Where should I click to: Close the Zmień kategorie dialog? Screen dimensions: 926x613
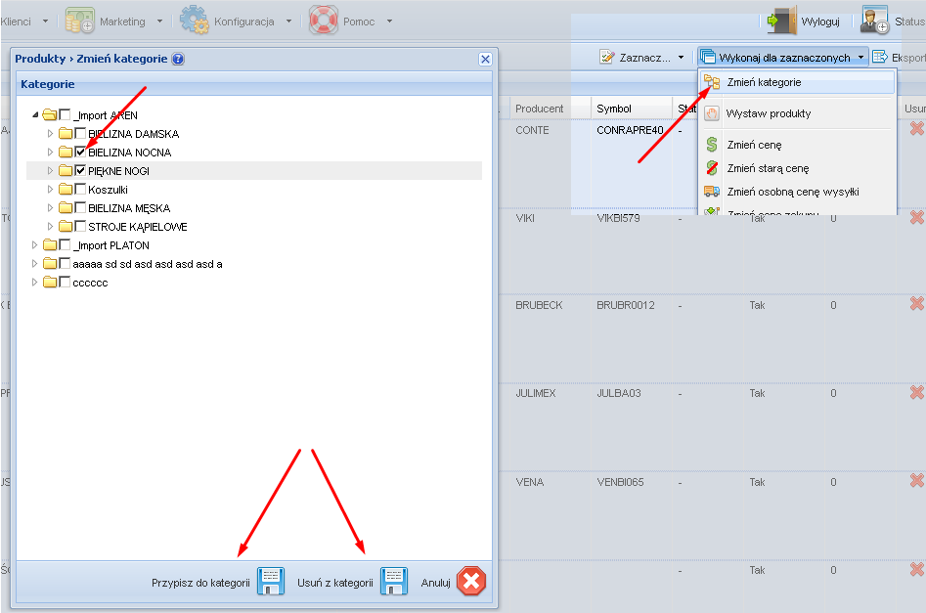click(485, 59)
